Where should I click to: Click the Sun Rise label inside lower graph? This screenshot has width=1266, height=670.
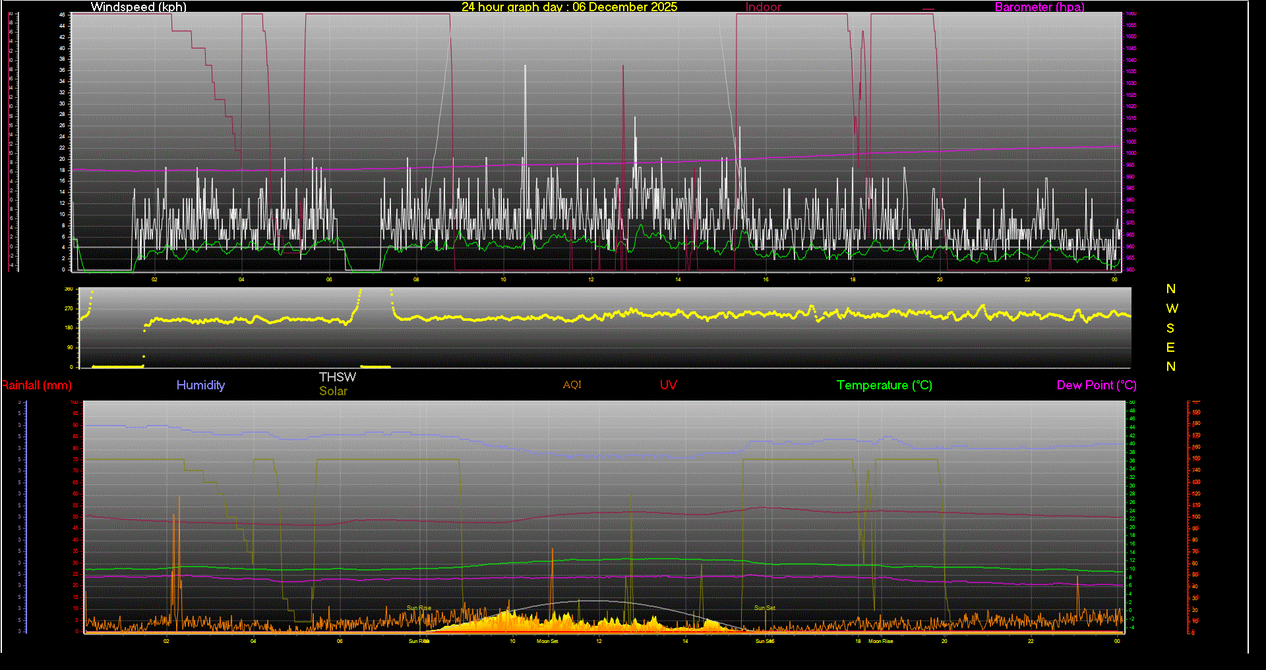coord(419,608)
